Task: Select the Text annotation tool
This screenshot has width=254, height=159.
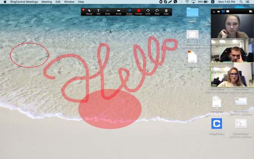Action: [x=98, y=12]
